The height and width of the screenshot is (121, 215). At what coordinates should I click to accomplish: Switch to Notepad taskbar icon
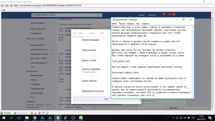pos(58,118)
